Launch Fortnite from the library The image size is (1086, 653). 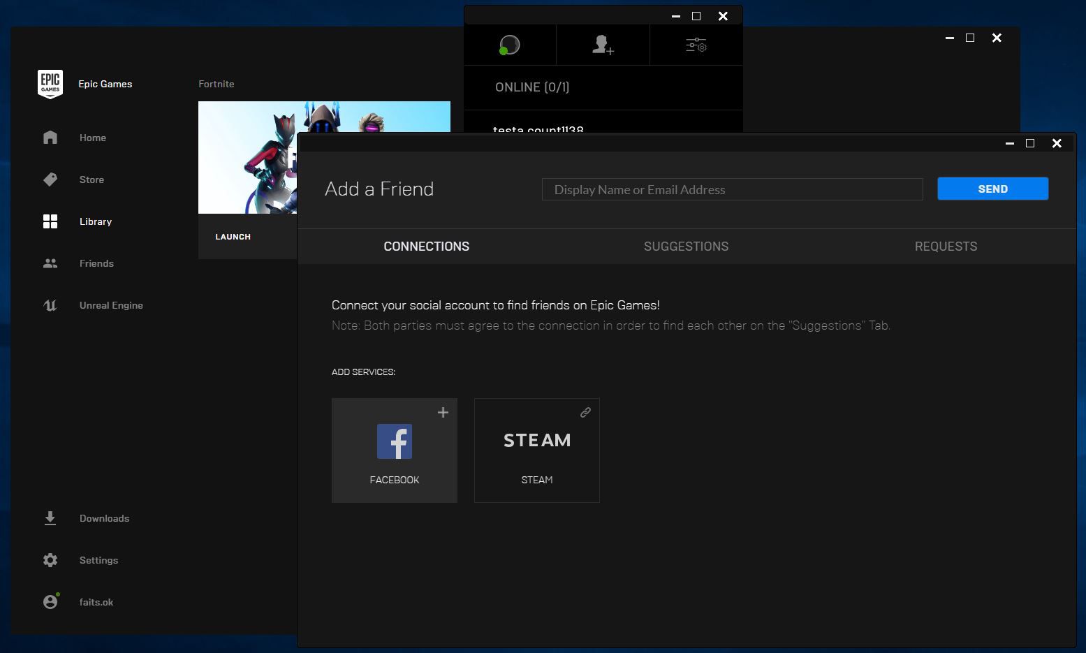click(x=233, y=237)
